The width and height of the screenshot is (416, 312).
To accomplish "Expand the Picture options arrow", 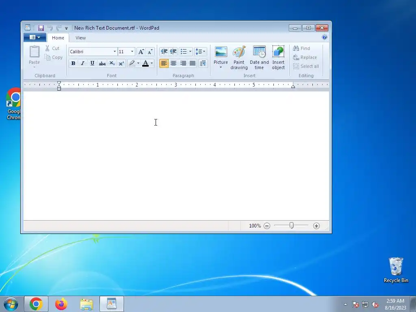I will pos(221,67).
